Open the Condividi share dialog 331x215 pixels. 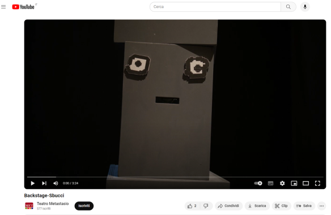click(x=228, y=206)
